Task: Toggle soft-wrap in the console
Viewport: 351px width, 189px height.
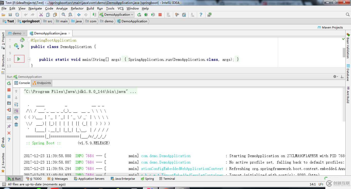Action: point(16,105)
